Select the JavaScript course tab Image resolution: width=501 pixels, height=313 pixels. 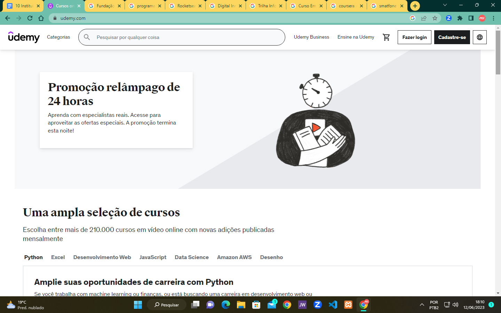pyautogui.click(x=153, y=257)
